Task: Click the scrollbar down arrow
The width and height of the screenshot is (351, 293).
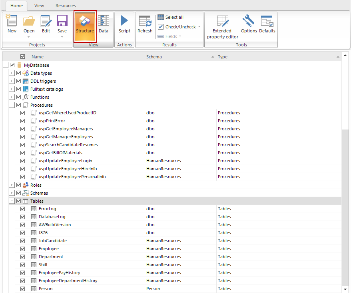Action: (x=345, y=289)
